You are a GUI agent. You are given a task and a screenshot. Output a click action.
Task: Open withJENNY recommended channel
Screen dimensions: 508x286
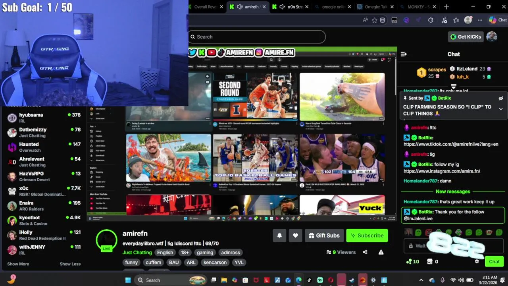(44, 250)
